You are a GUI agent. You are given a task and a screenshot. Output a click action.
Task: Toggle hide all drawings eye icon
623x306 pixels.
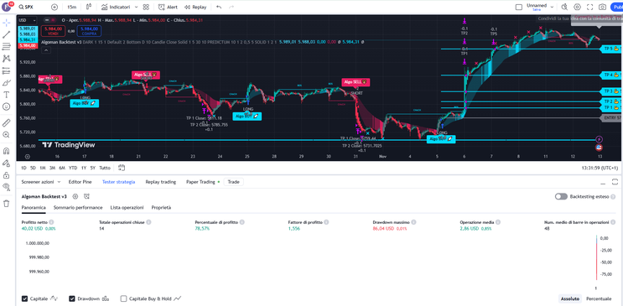6,187
